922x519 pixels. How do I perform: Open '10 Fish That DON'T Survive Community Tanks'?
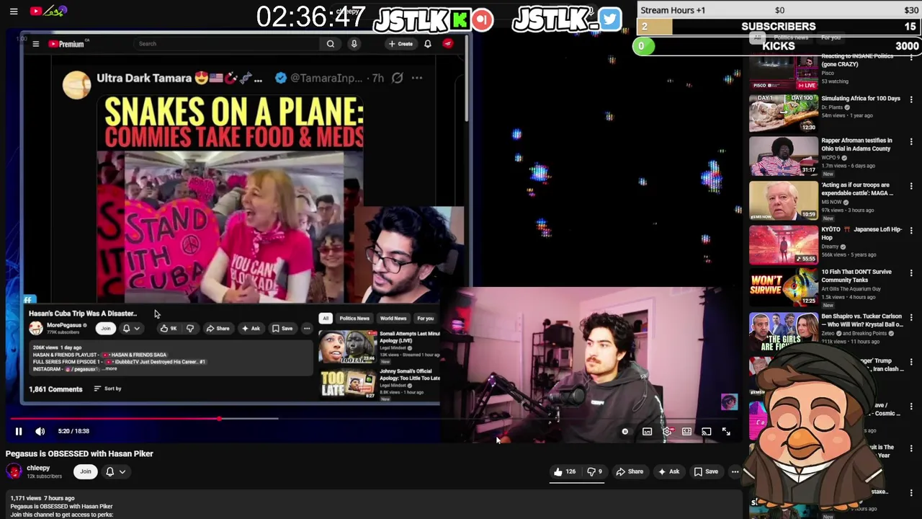coord(856,275)
